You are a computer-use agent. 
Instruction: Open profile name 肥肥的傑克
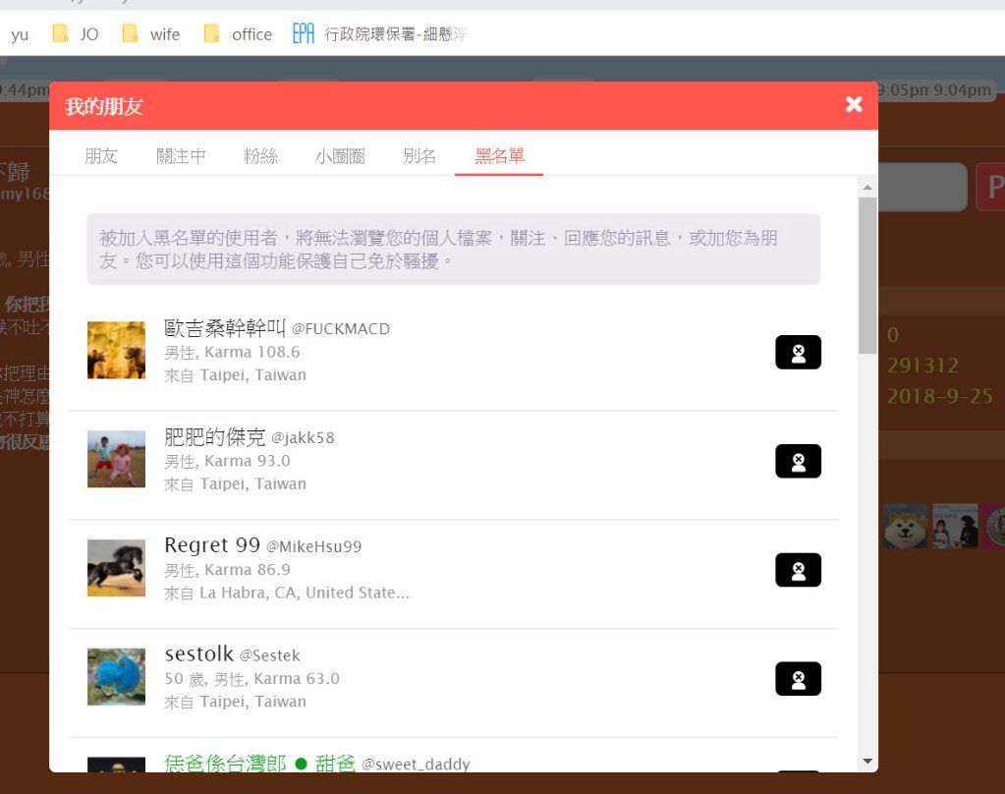215,437
